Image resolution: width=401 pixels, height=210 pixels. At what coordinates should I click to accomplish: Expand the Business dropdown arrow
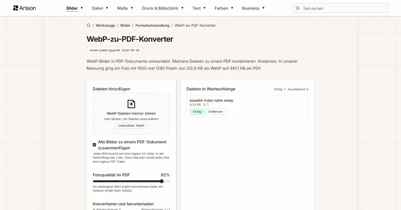[263, 8]
